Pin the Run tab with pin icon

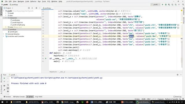[4, 90]
